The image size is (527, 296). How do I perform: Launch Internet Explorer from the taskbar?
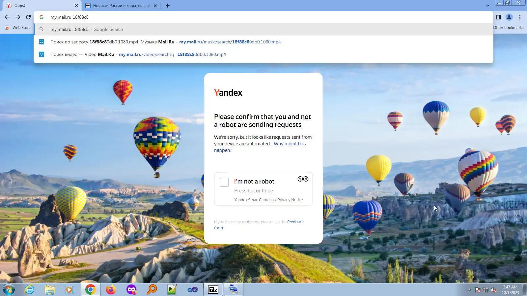[x=29, y=290]
